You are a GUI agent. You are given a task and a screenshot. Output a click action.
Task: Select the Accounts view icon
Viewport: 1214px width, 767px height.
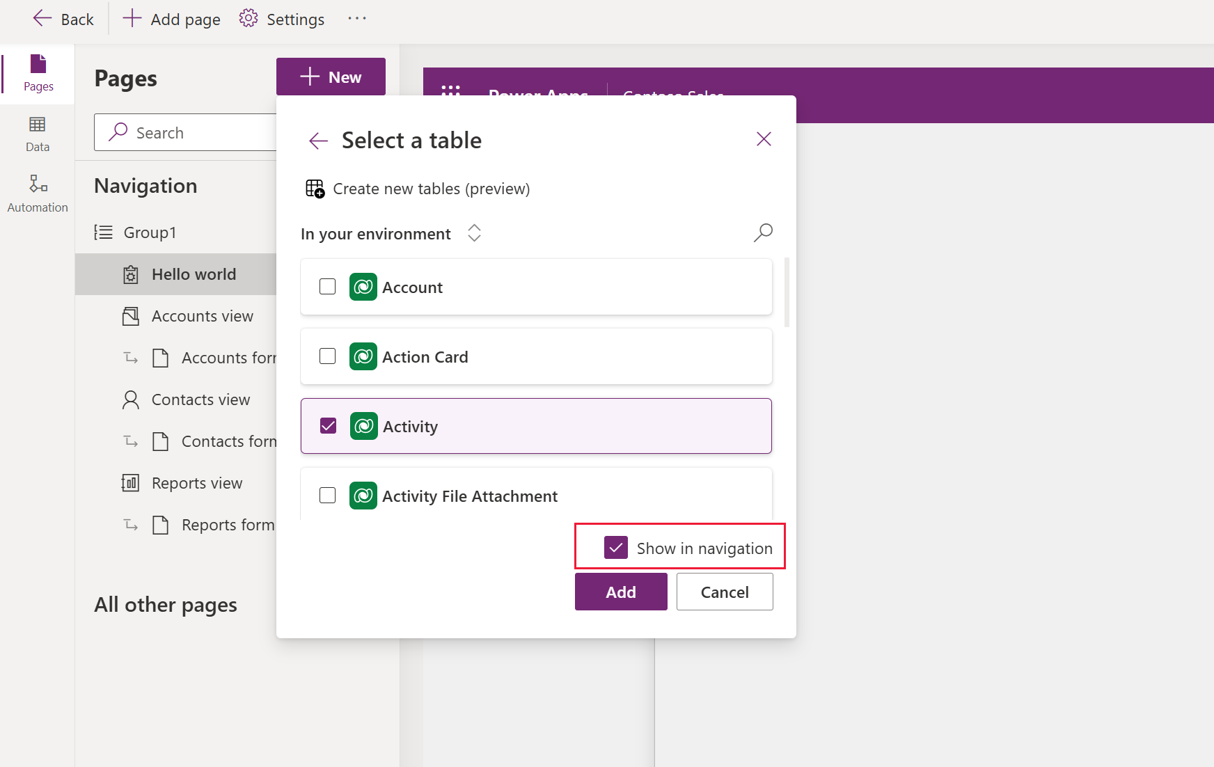(x=131, y=315)
